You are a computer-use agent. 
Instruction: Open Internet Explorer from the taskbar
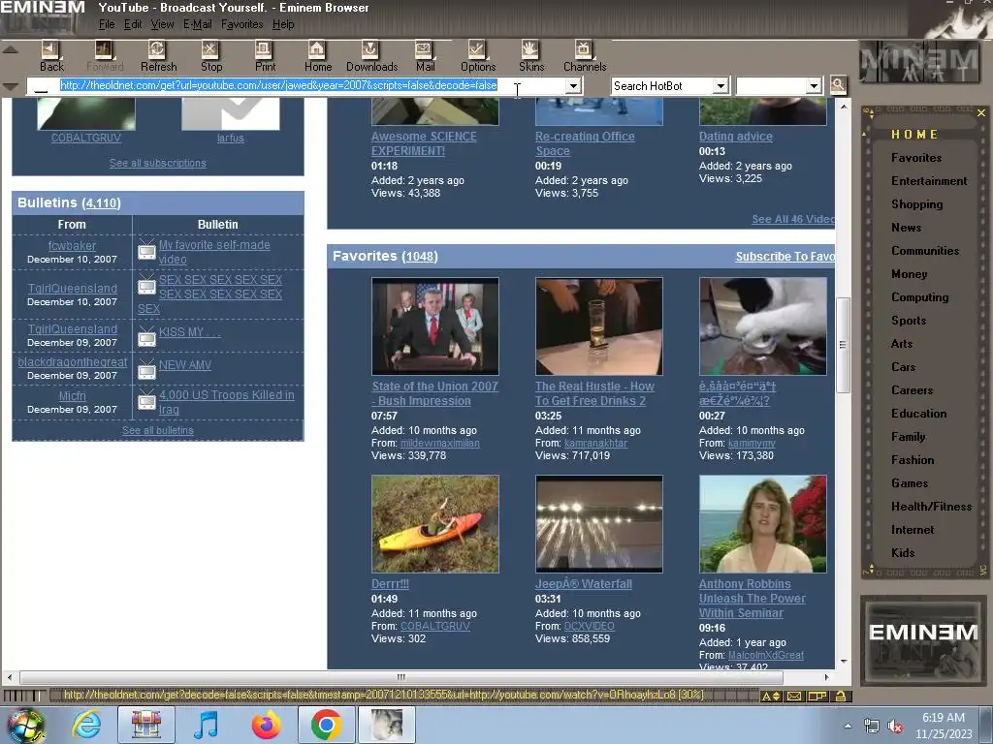pyautogui.click(x=86, y=725)
